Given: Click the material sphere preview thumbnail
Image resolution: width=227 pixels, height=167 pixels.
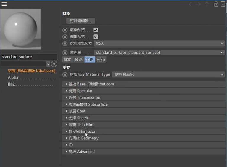Looking at the screenshot, I should coord(20,29).
